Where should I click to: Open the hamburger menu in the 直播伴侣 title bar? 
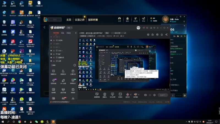coord(158,28)
